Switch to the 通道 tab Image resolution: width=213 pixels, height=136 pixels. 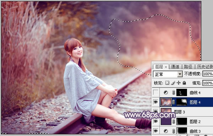click(x=175, y=67)
